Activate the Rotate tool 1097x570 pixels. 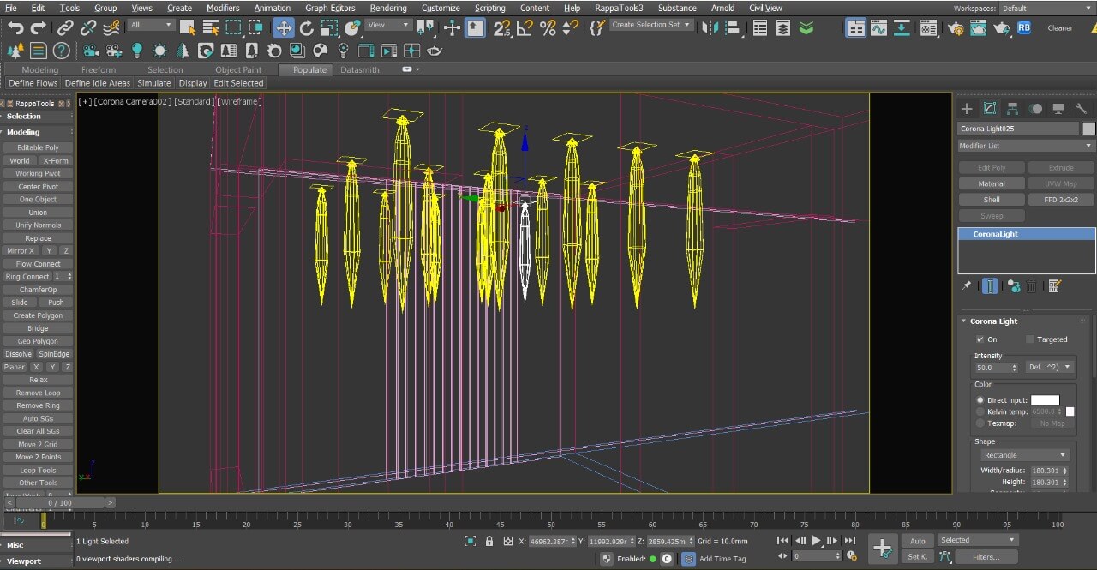coord(307,28)
